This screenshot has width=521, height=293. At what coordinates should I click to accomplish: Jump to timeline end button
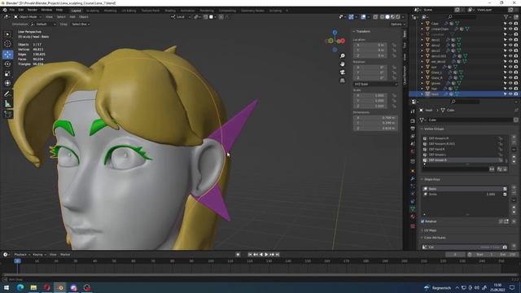[x=278, y=255]
